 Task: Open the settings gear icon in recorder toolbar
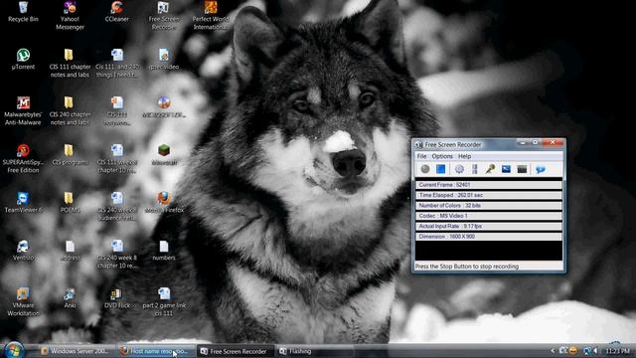click(459, 169)
